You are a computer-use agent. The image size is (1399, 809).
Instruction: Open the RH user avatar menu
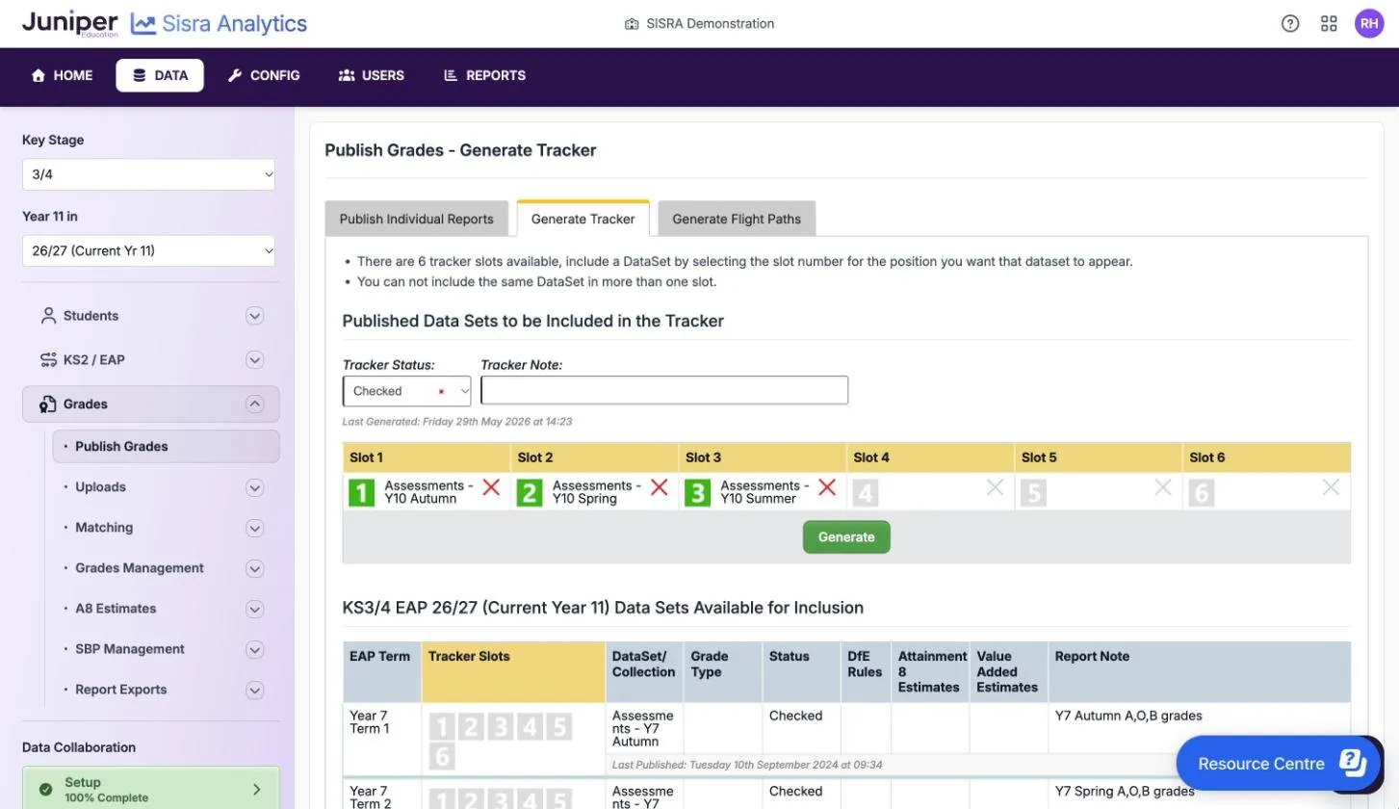click(1369, 24)
